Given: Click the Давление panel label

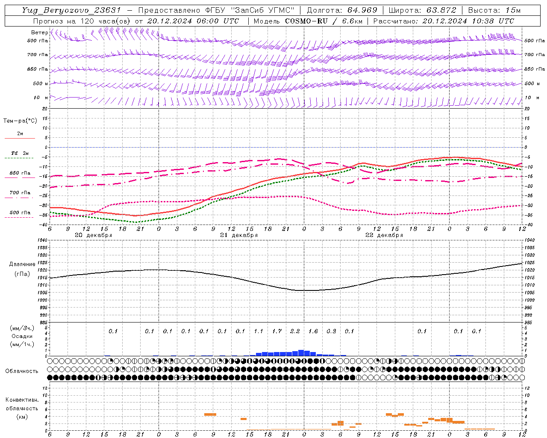Looking at the screenshot, I should [x=22, y=264].
